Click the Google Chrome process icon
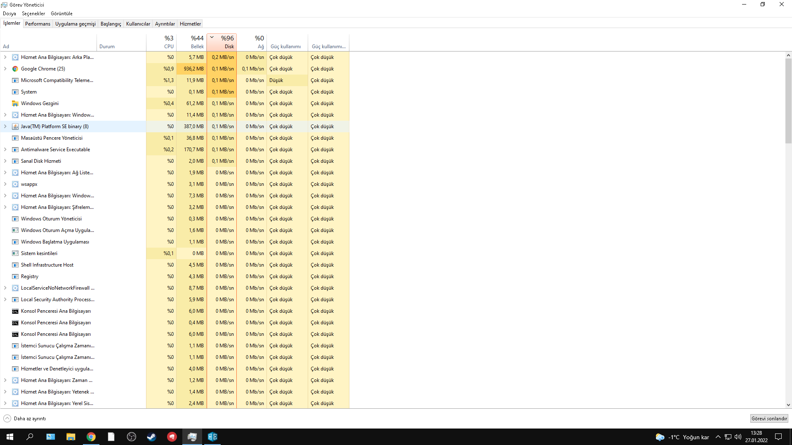Viewport: 792px width, 445px height. [x=15, y=69]
